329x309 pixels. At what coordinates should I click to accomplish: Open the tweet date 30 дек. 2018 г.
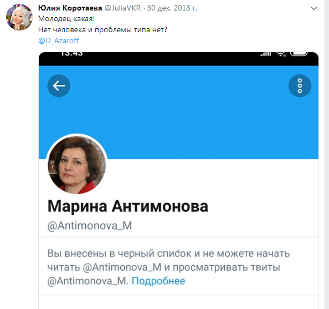click(x=172, y=8)
